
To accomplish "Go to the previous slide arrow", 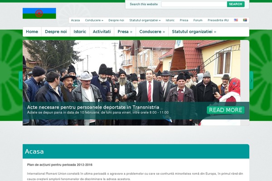I will coord(21,81).
